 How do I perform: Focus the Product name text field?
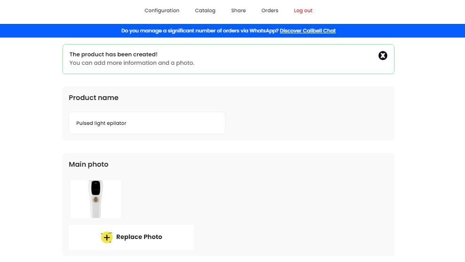pyautogui.click(x=147, y=123)
